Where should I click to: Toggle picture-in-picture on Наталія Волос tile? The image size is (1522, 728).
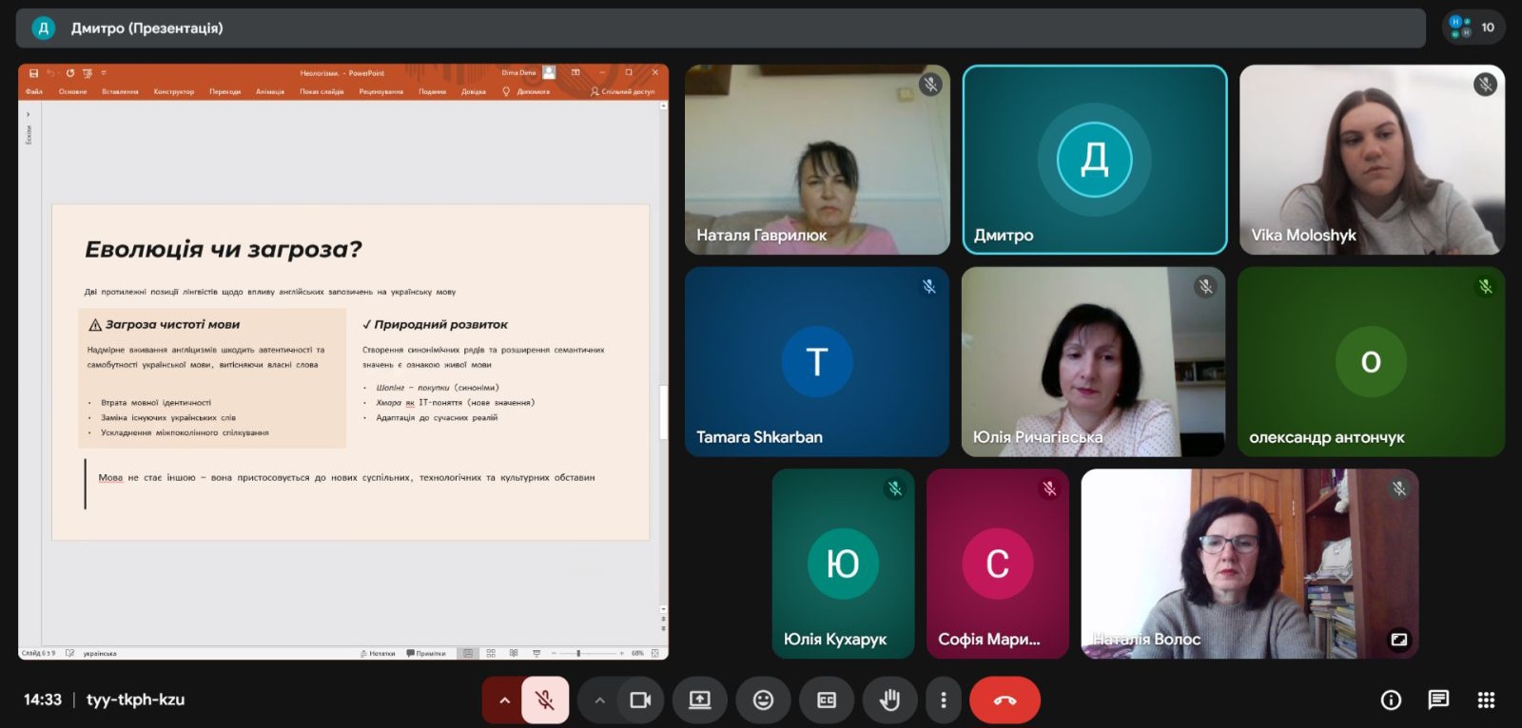(1398, 640)
